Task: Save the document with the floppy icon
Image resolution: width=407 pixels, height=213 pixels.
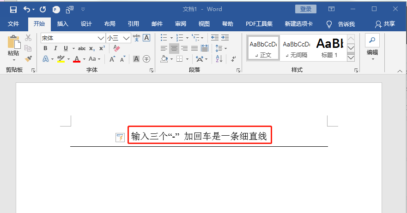Action: tap(13, 10)
